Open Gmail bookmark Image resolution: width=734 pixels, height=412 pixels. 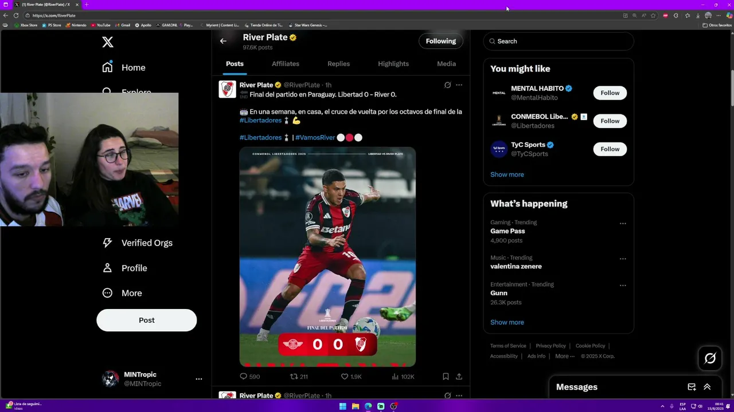click(x=123, y=25)
